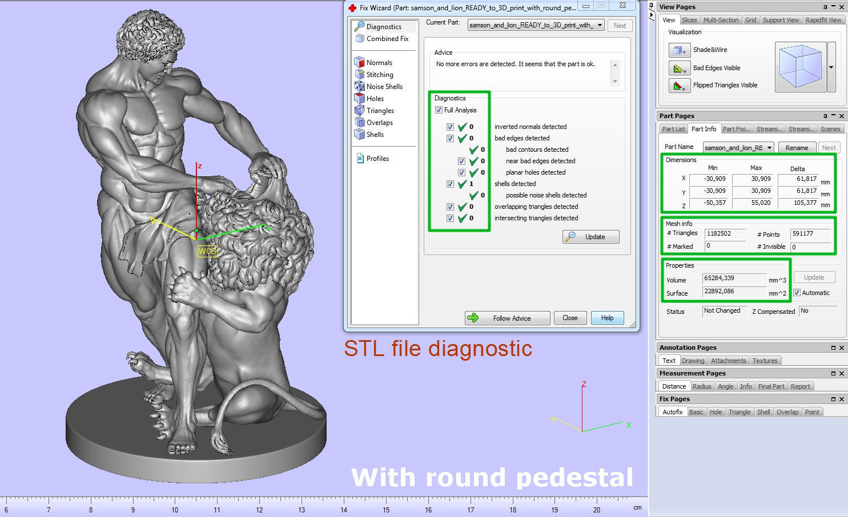Pin the View Pages panel
The width and height of the screenshot is (848, 517).
tap(825, 7)
